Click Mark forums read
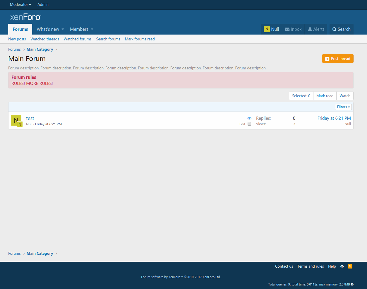This screenshot has height=289, width=367. pyautogui.click(x=140, y=39)
